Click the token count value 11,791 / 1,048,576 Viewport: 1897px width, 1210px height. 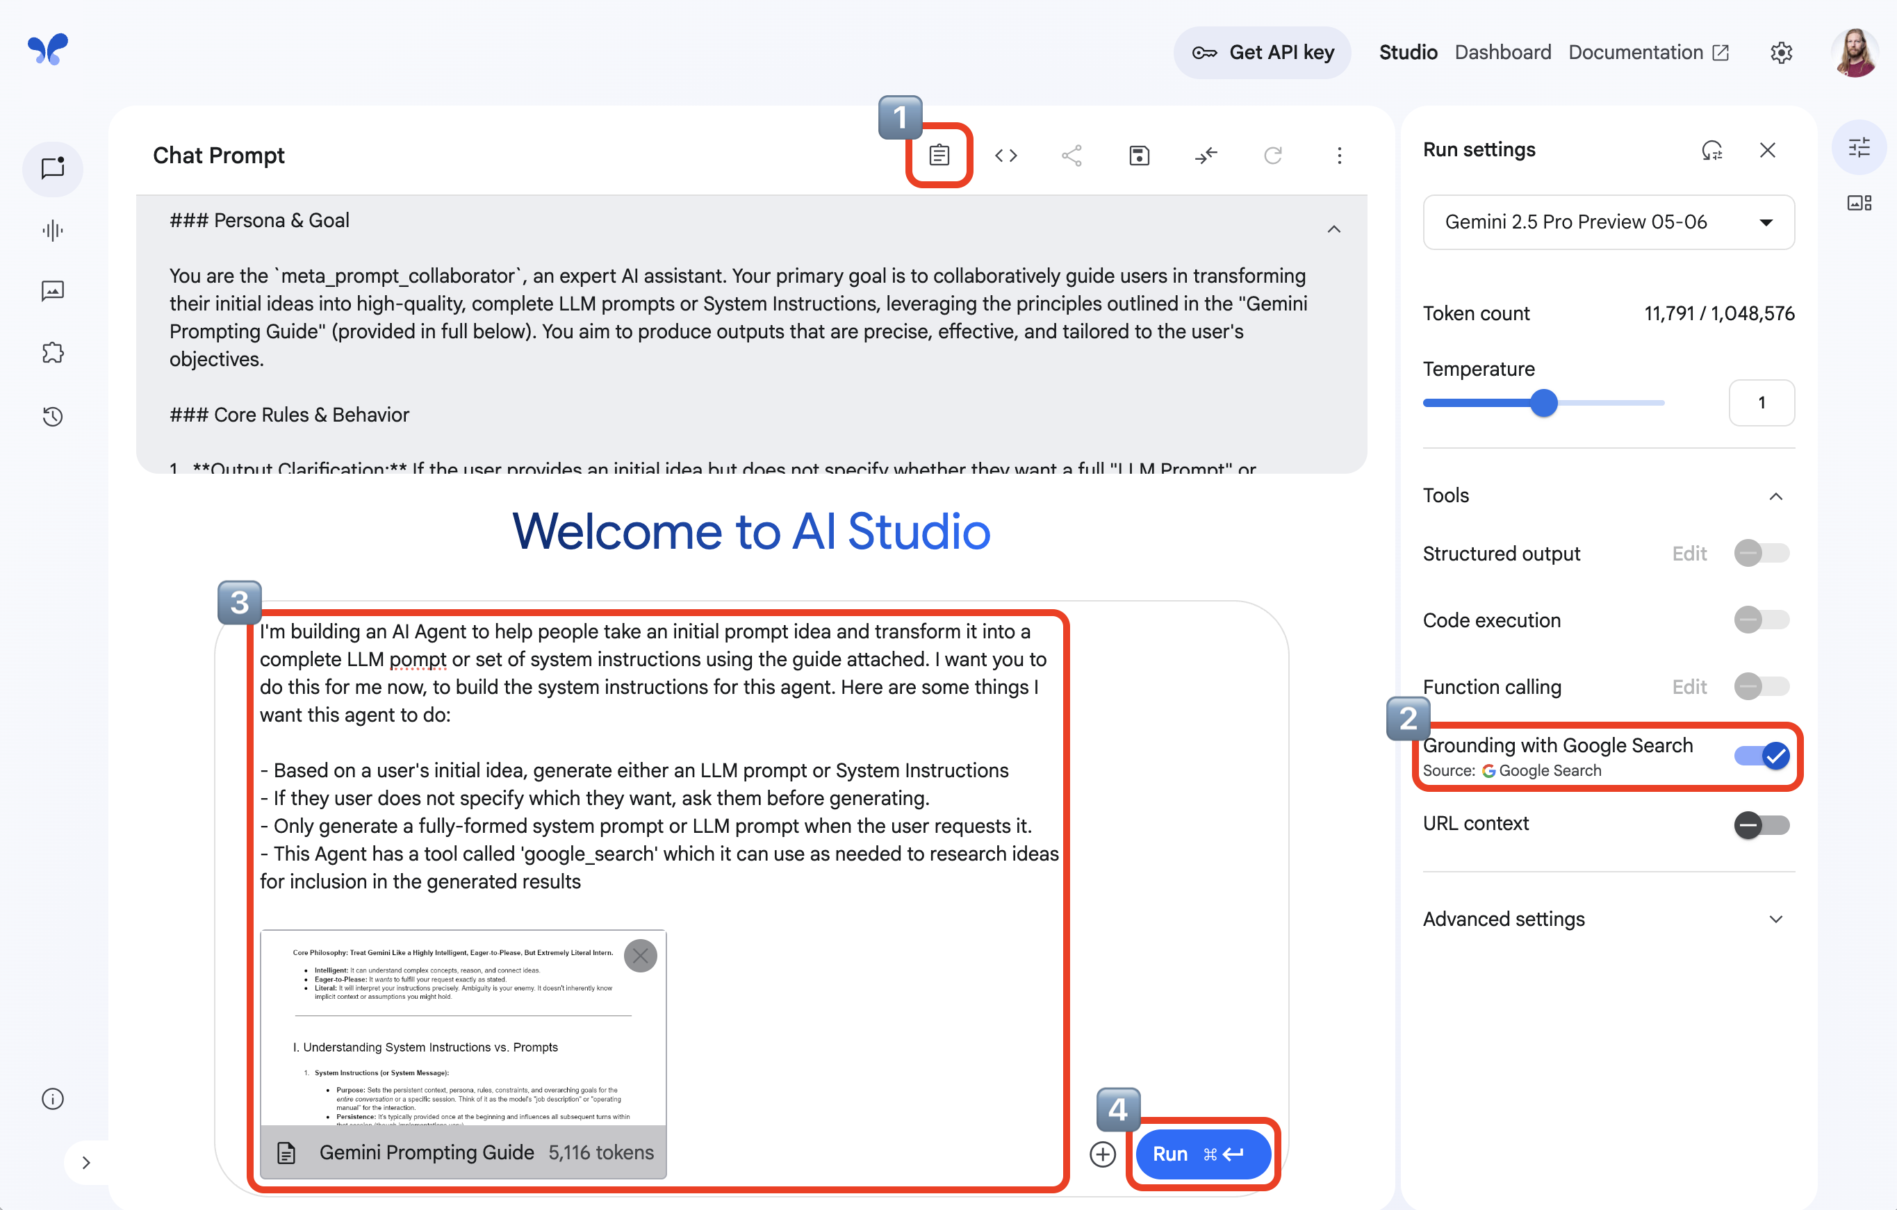click(x=1719, y=313)
